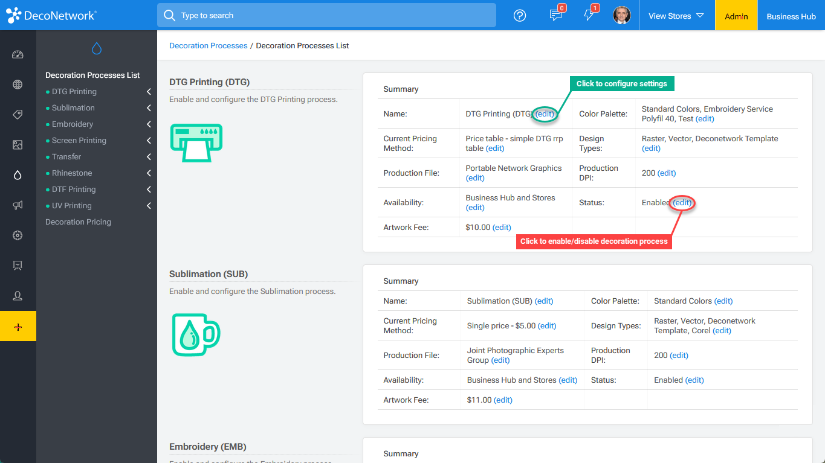
Task: Click edit next to DTG Artwork Fee
Action: (502, 226)
